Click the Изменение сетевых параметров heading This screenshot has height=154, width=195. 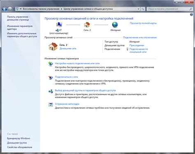click(x=62, y=58)
